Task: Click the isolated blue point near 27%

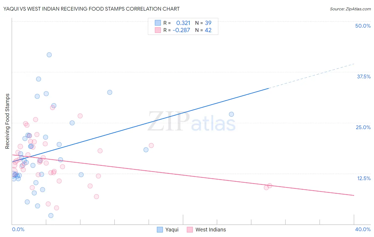Action: click(x=231, y=114)
